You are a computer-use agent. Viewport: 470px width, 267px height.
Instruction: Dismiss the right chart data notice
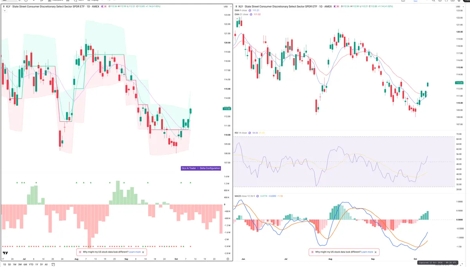pyautogui.click(x=376, y=252)
